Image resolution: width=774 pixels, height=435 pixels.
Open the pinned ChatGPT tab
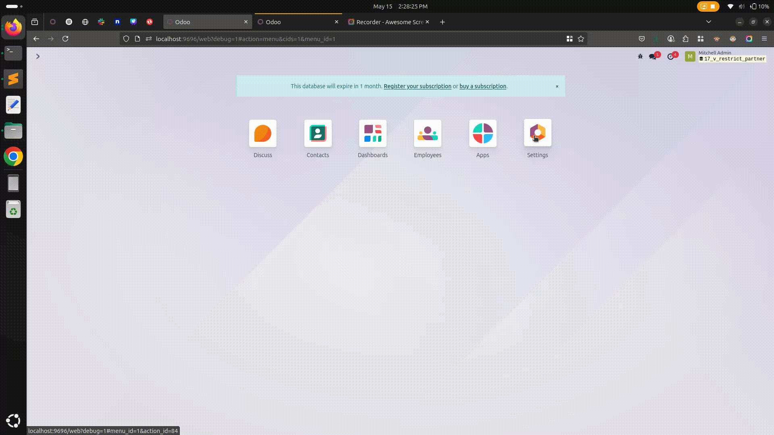pyautogui.click(x=69, y=22)
